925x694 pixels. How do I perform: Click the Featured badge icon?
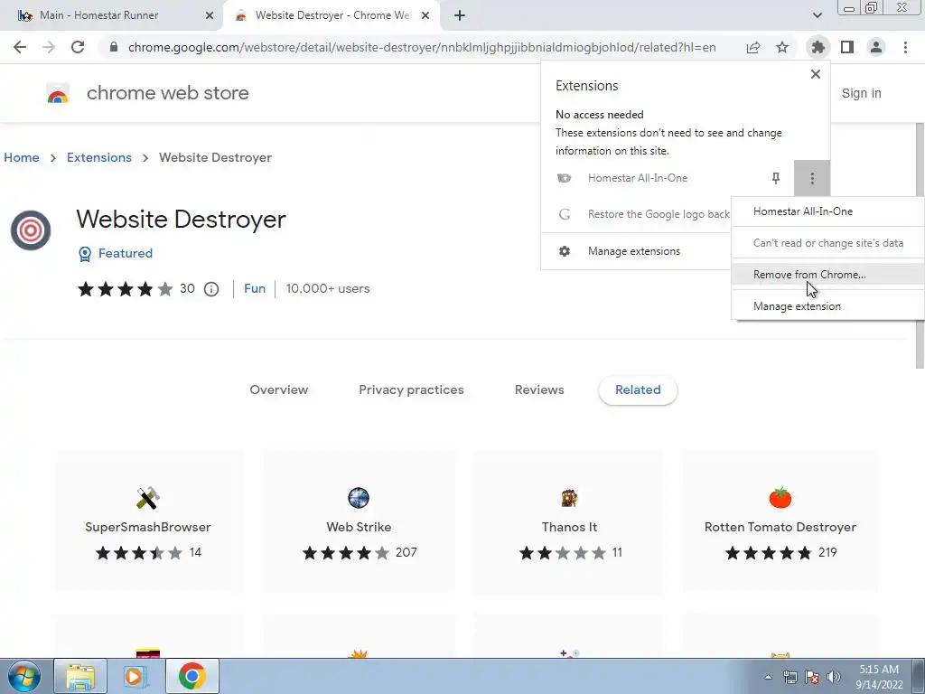coord(85,254)
